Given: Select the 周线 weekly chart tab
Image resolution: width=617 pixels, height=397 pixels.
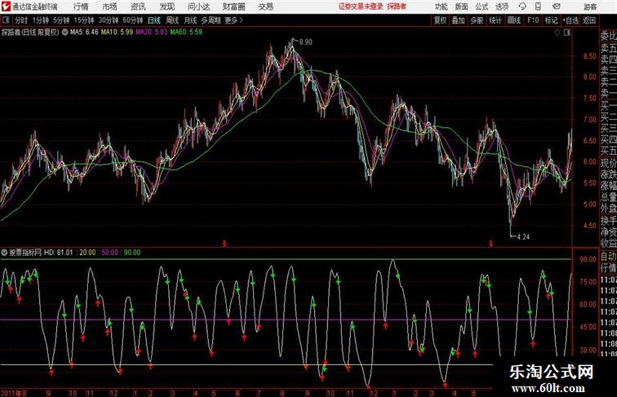Looking at the screenshot, I should (x=172, y=20).
